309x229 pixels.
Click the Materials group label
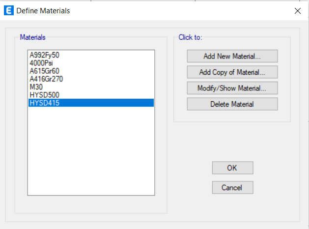[33, 37]
